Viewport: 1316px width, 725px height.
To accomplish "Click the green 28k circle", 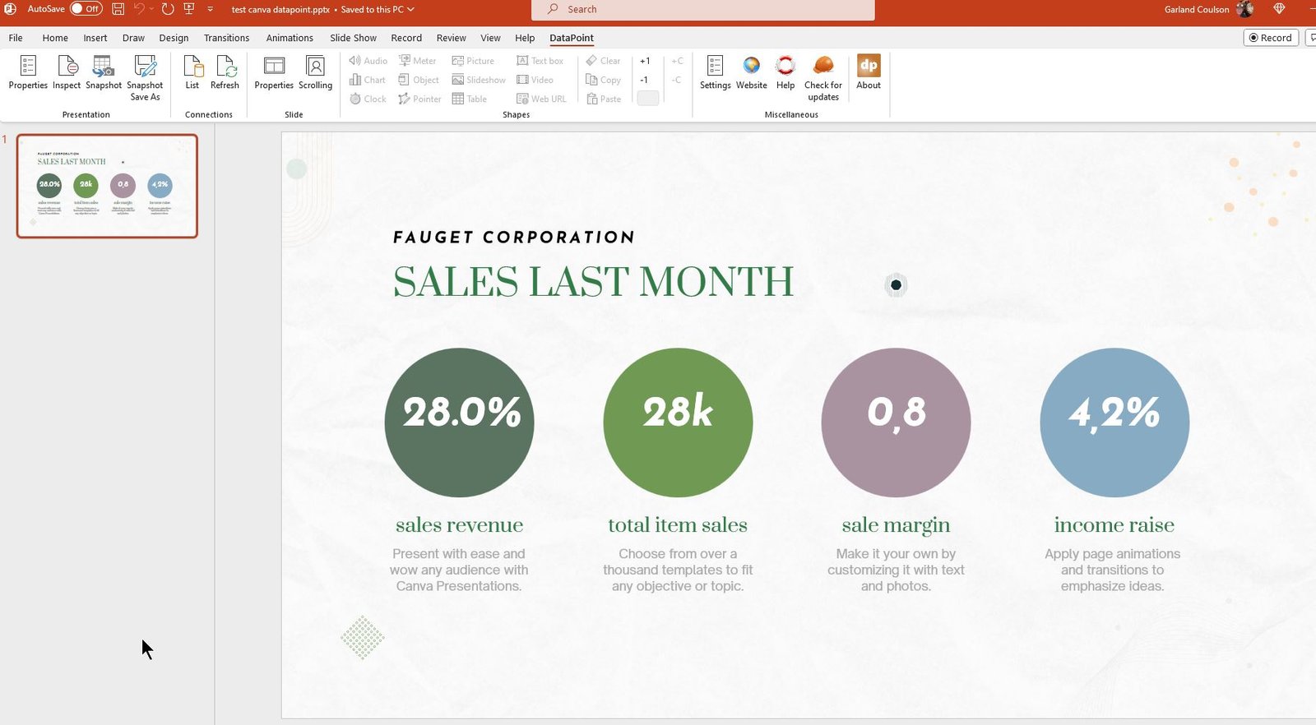I will point(678,423).
